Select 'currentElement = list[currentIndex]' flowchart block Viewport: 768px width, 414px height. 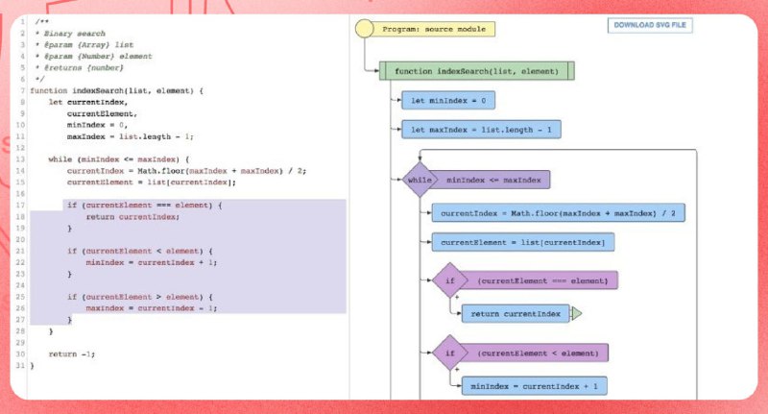coord(522,242)
